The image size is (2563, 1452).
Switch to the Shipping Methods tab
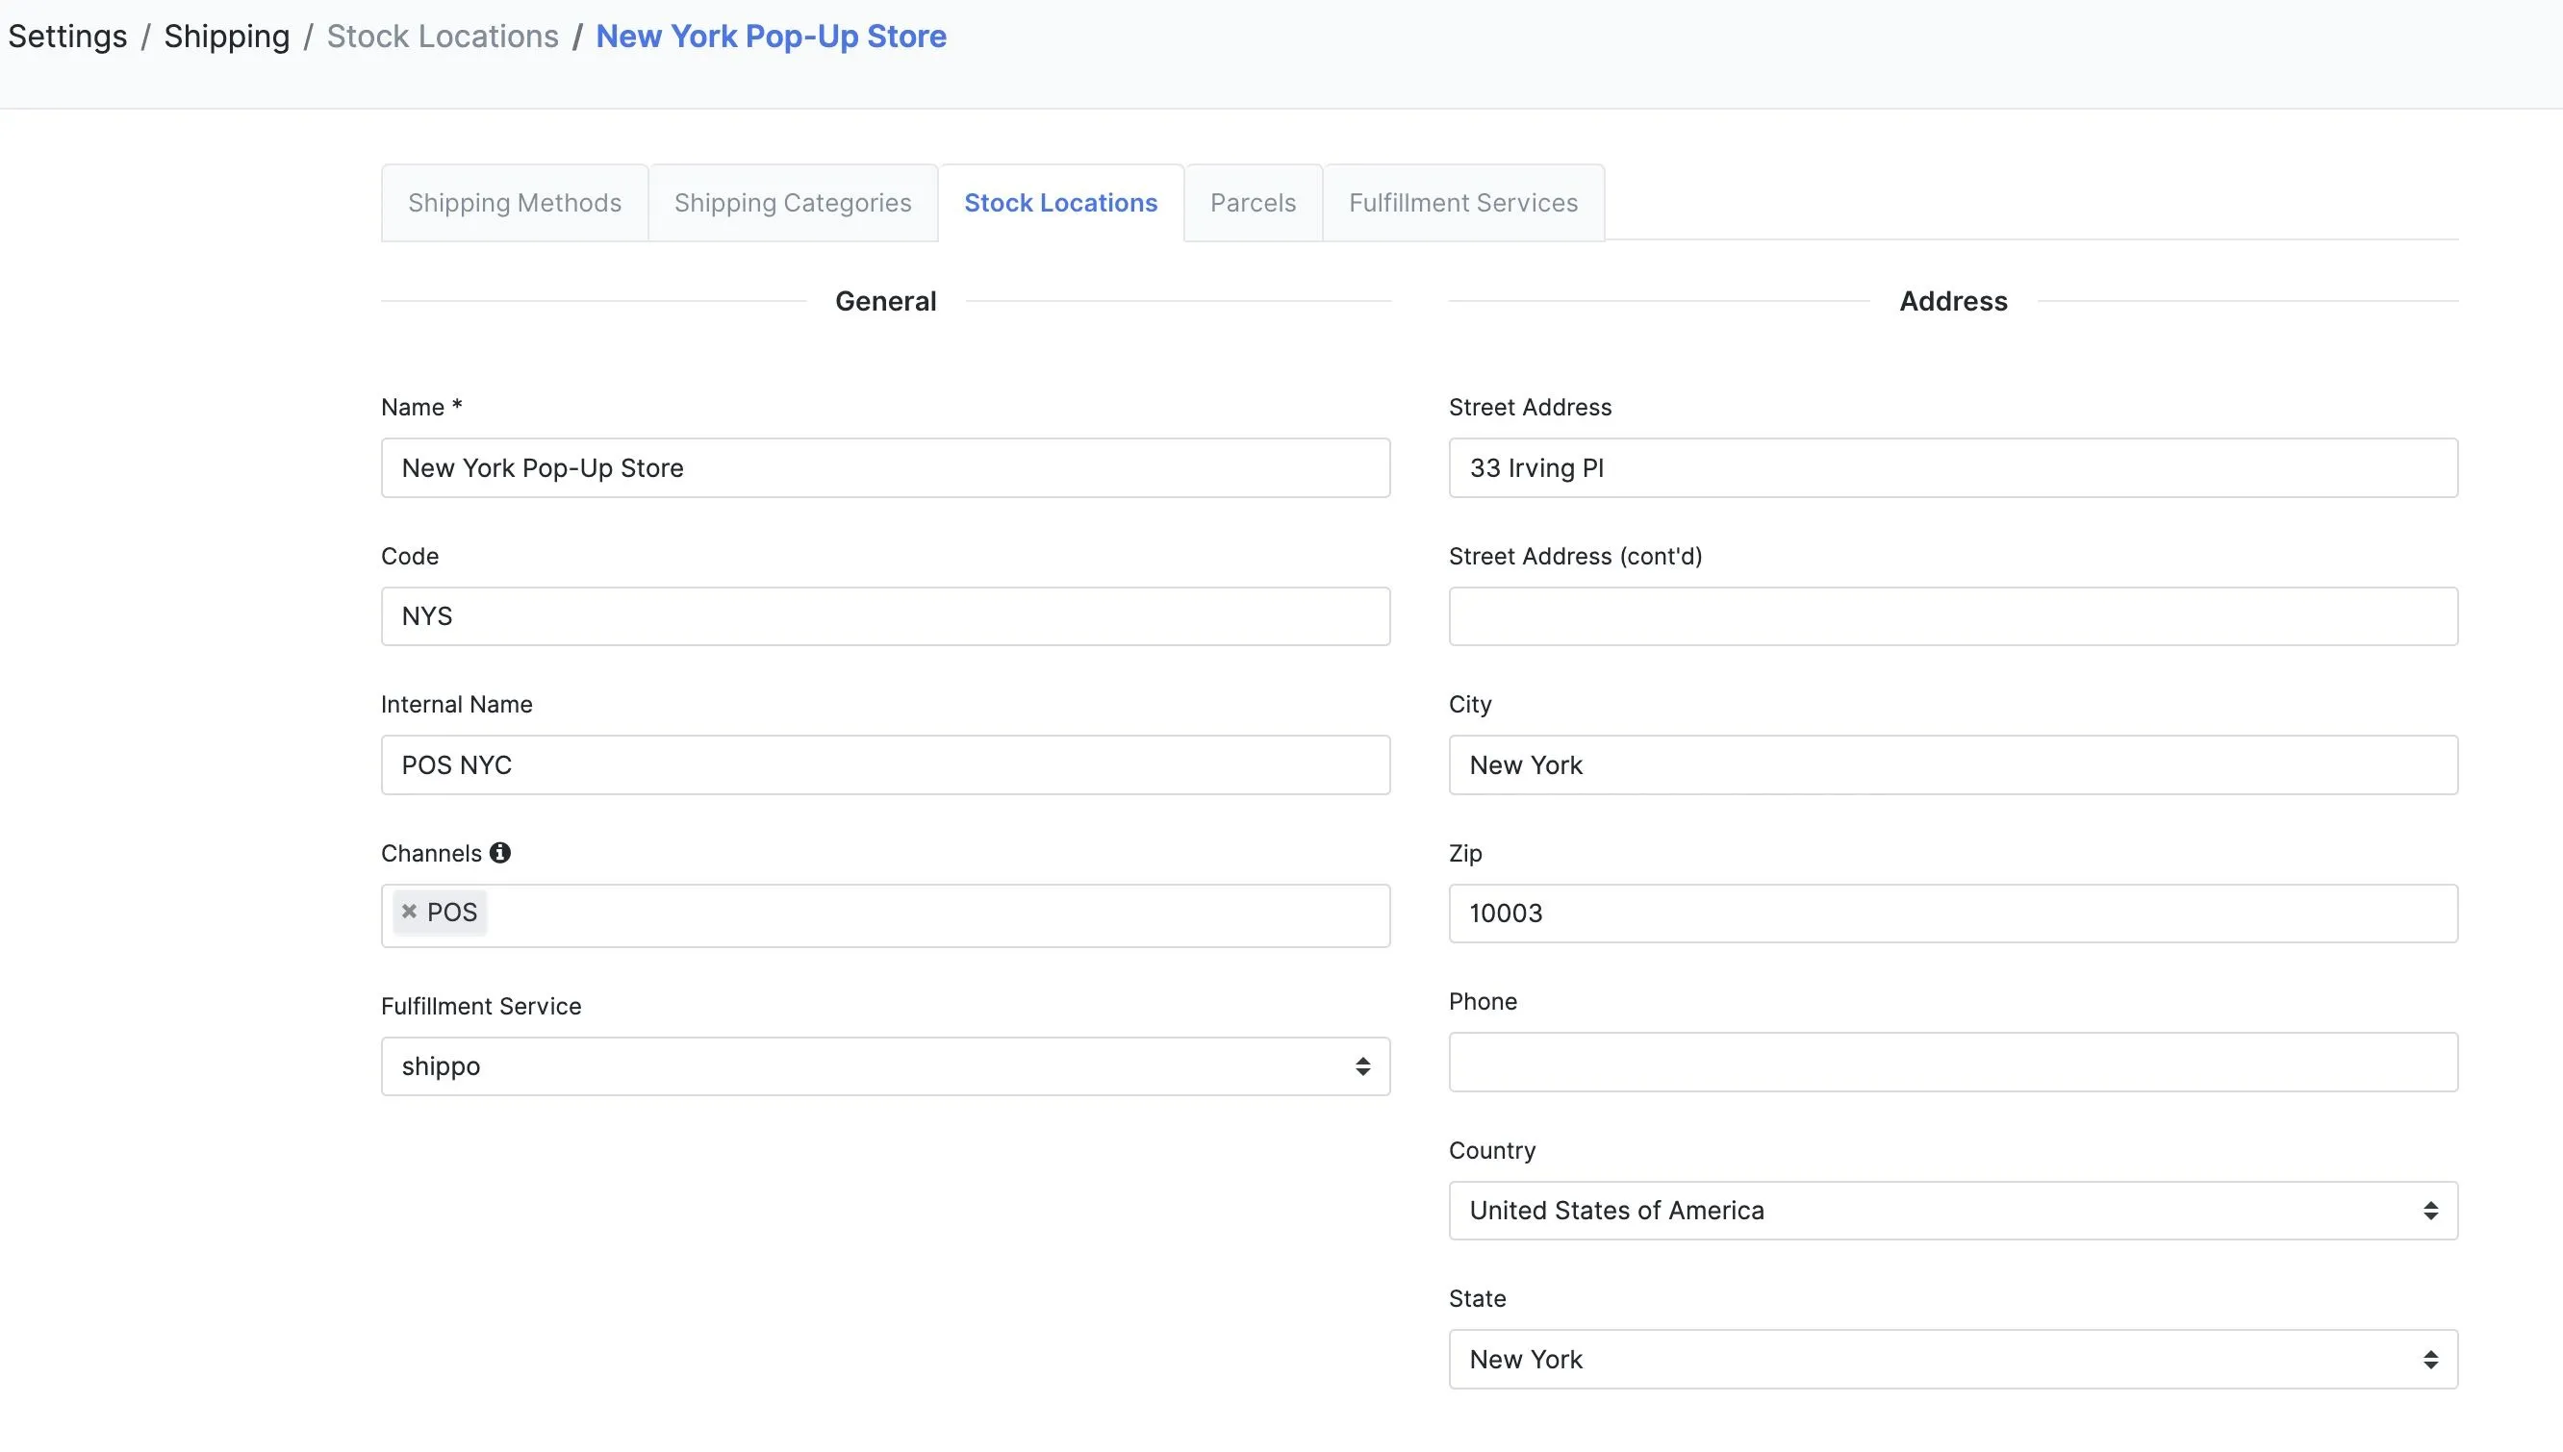click(x=515, y=203)
